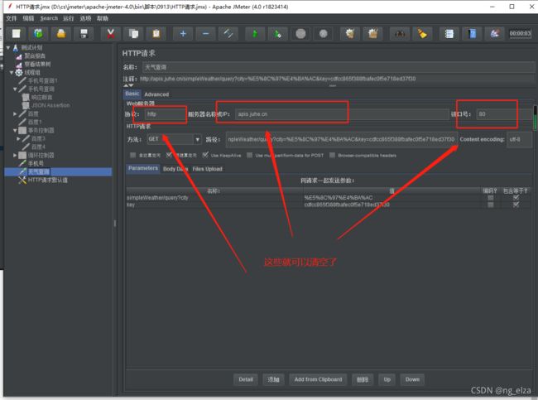Switch to the Files Upload tab

point(207,169)
